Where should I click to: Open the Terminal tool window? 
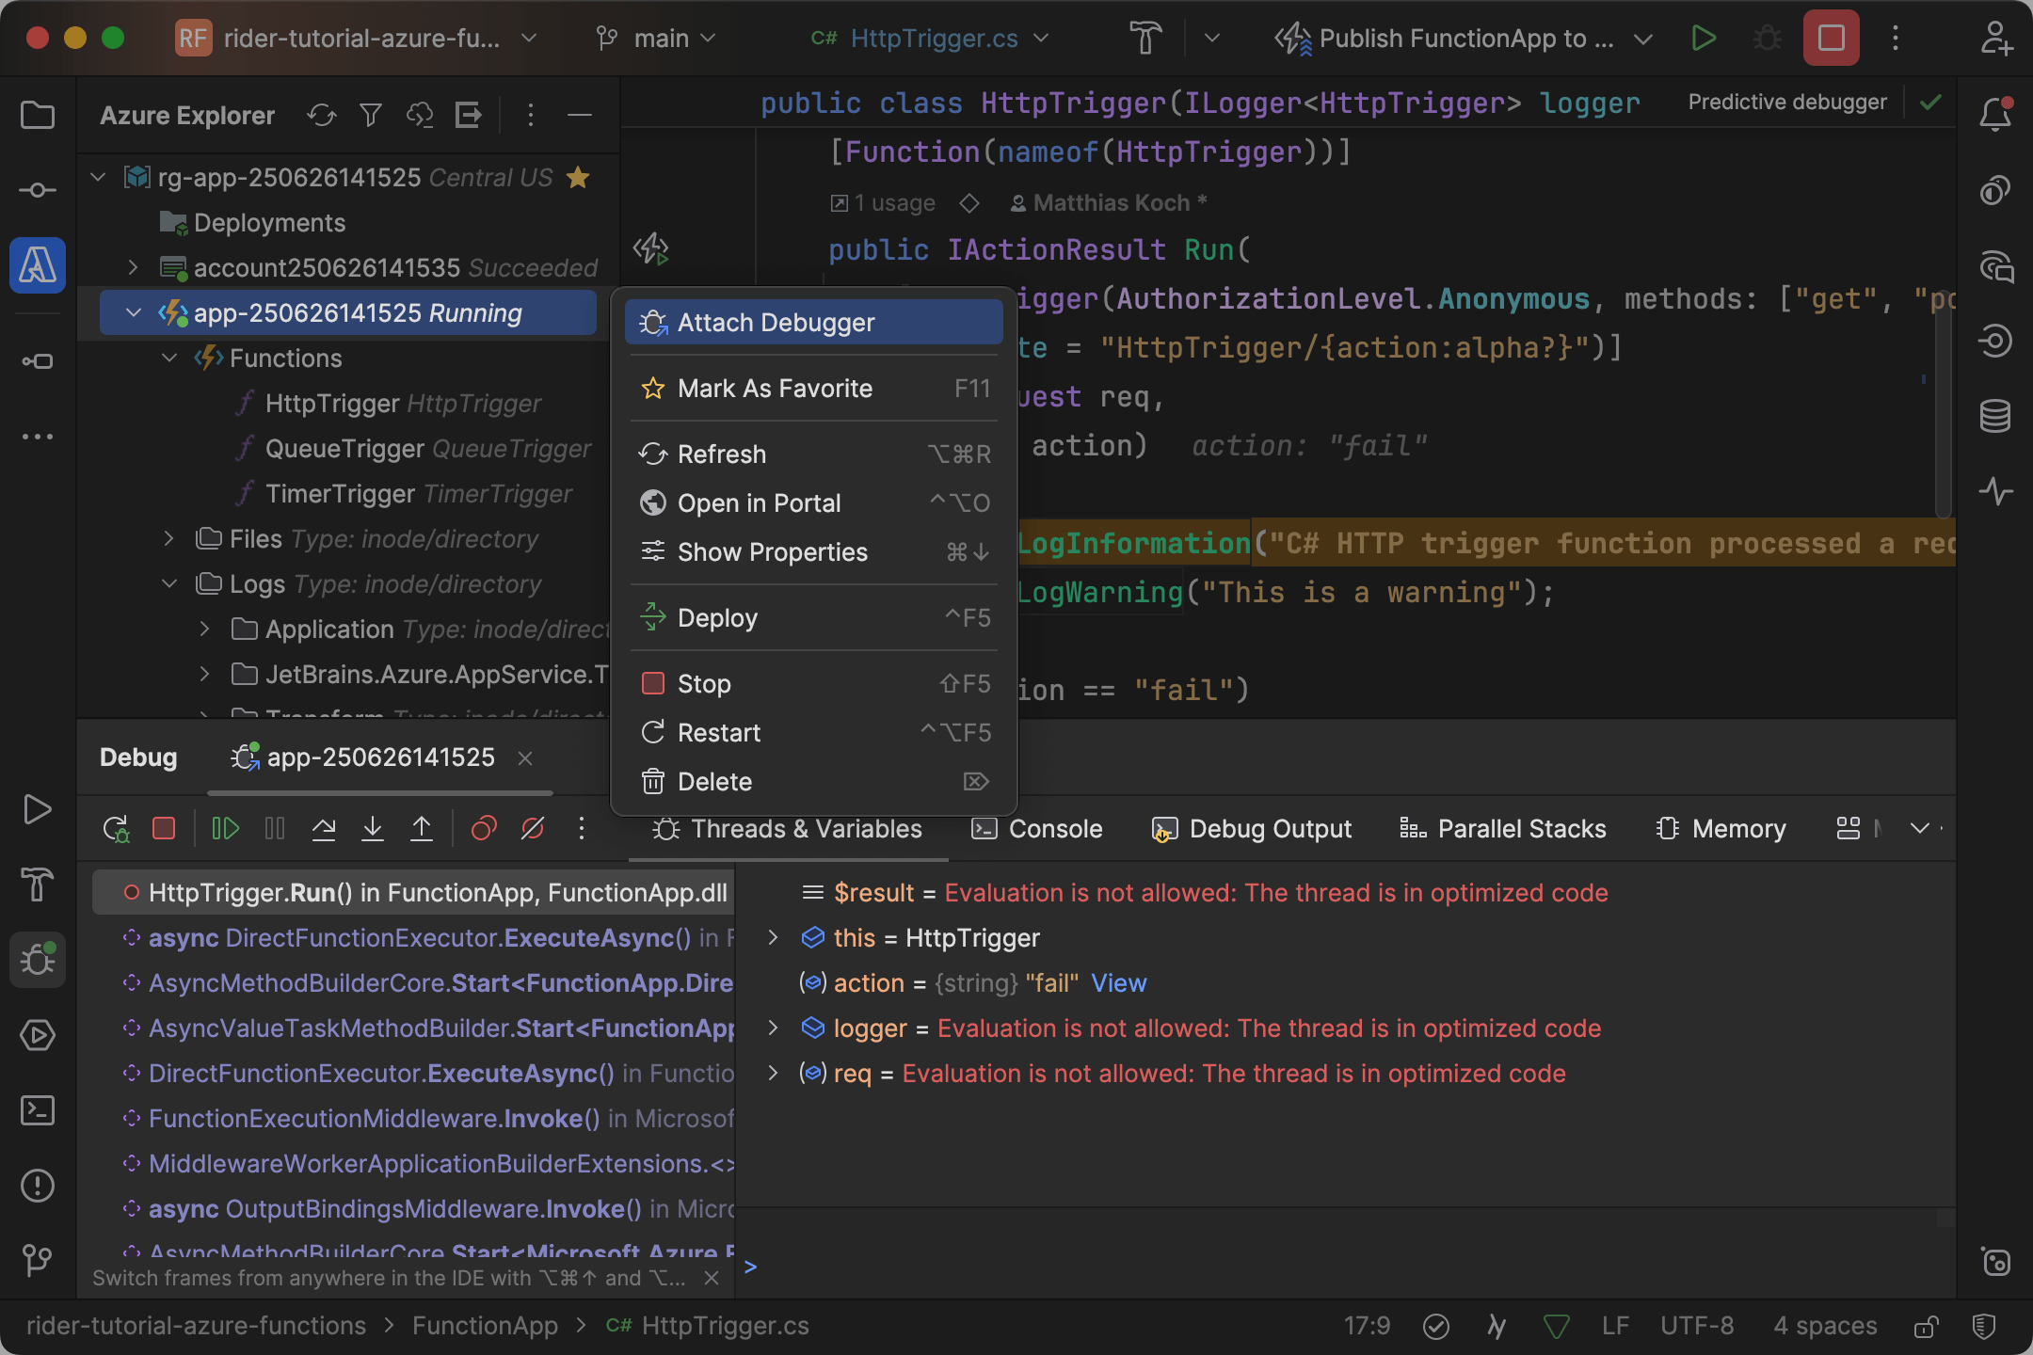tap(38, 1111)
